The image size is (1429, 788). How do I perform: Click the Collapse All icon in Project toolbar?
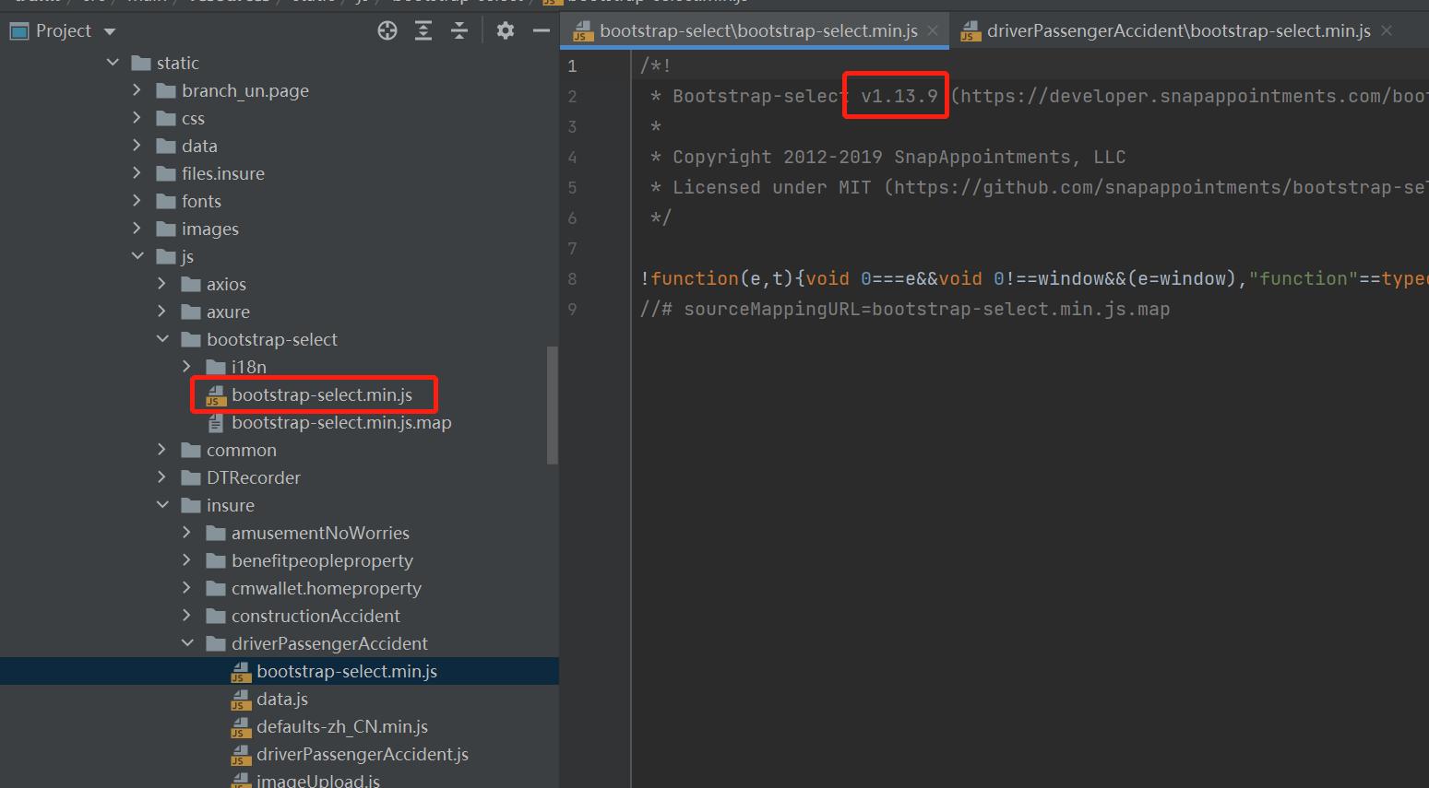(x=459, y=30)
